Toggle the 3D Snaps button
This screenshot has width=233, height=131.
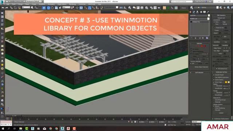(86, 8)
